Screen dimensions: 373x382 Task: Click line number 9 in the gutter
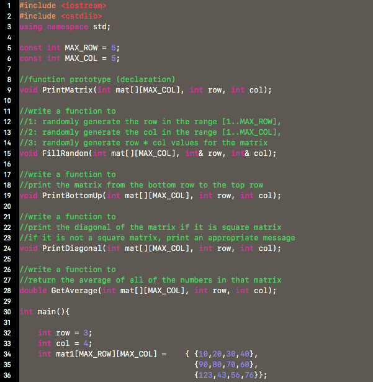(x=9, y=90)
